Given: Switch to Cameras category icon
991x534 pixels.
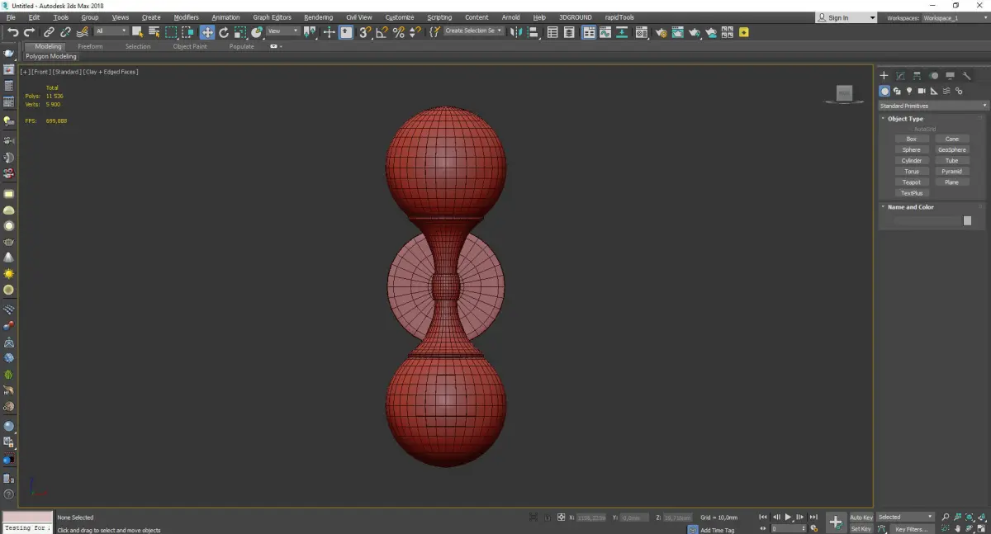Looking at the screenshot, I should pos(922,91).
